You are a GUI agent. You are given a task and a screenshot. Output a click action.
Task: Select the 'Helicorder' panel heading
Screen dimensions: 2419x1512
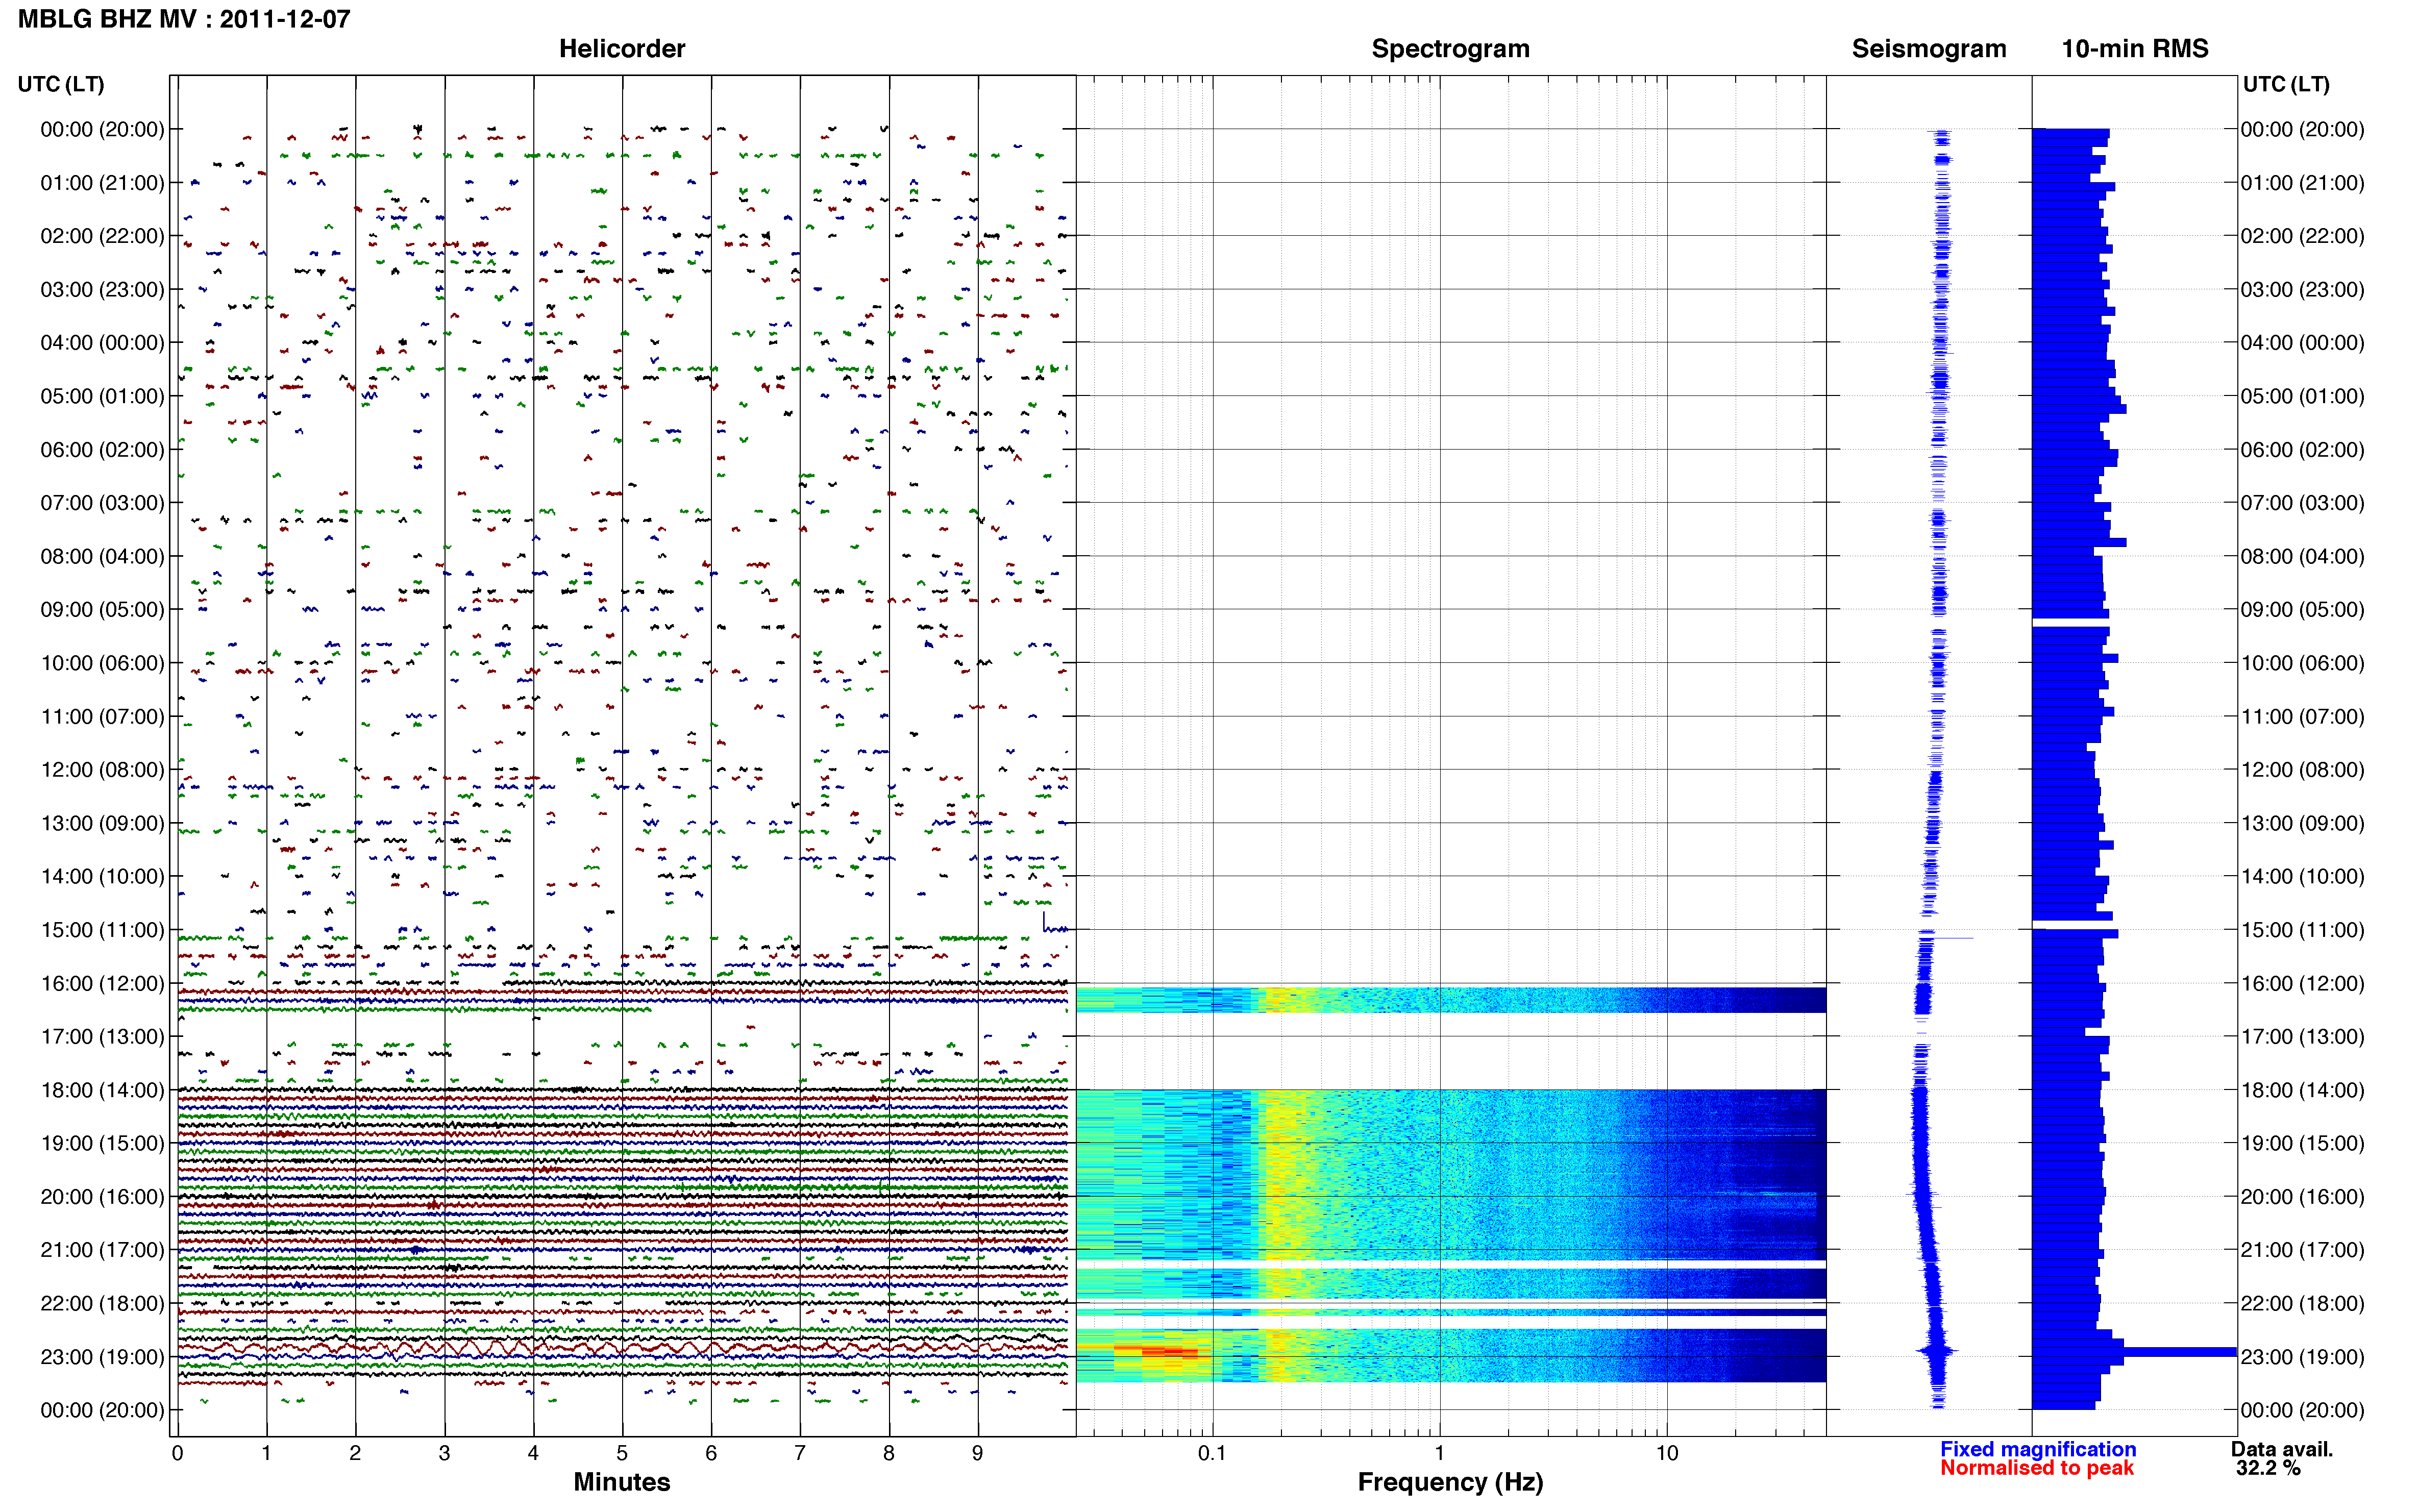click(622, 49)
